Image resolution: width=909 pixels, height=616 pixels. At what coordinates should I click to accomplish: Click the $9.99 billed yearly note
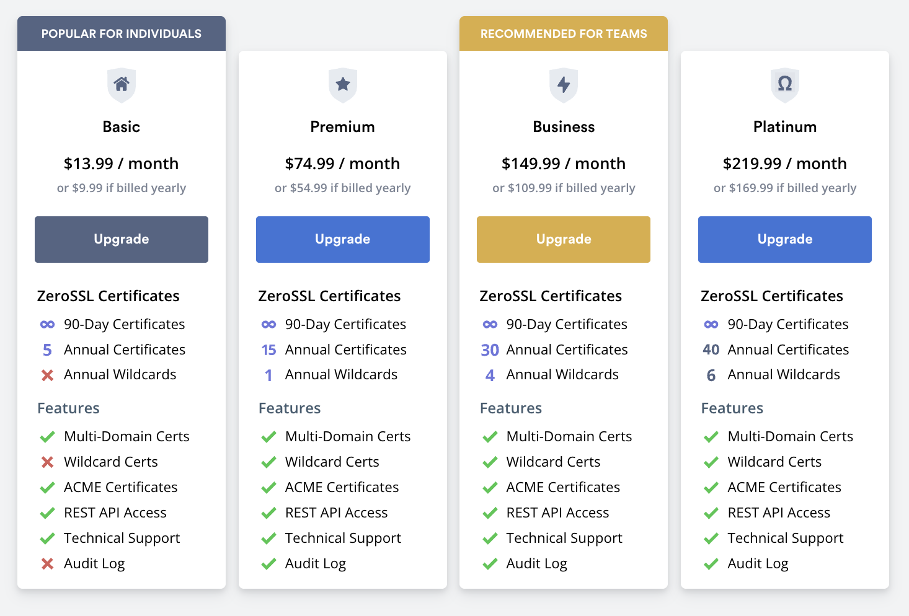tap(122, 188)
